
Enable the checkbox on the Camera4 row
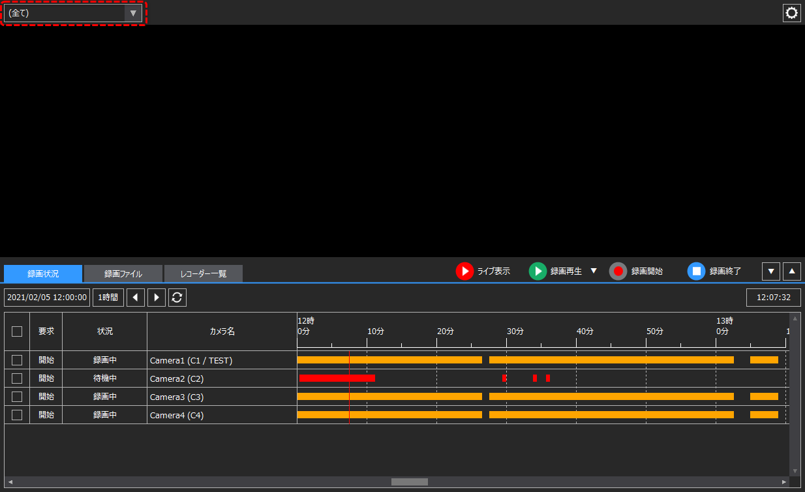(x=16, y=414)
